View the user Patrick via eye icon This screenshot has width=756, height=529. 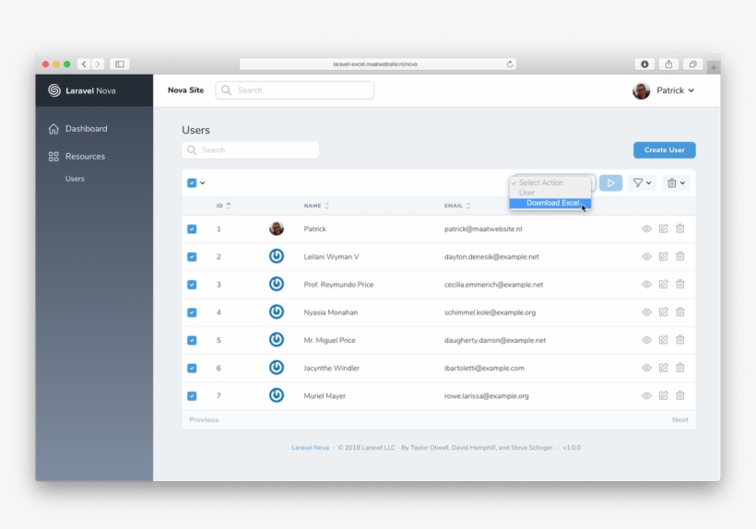[646, 229]
